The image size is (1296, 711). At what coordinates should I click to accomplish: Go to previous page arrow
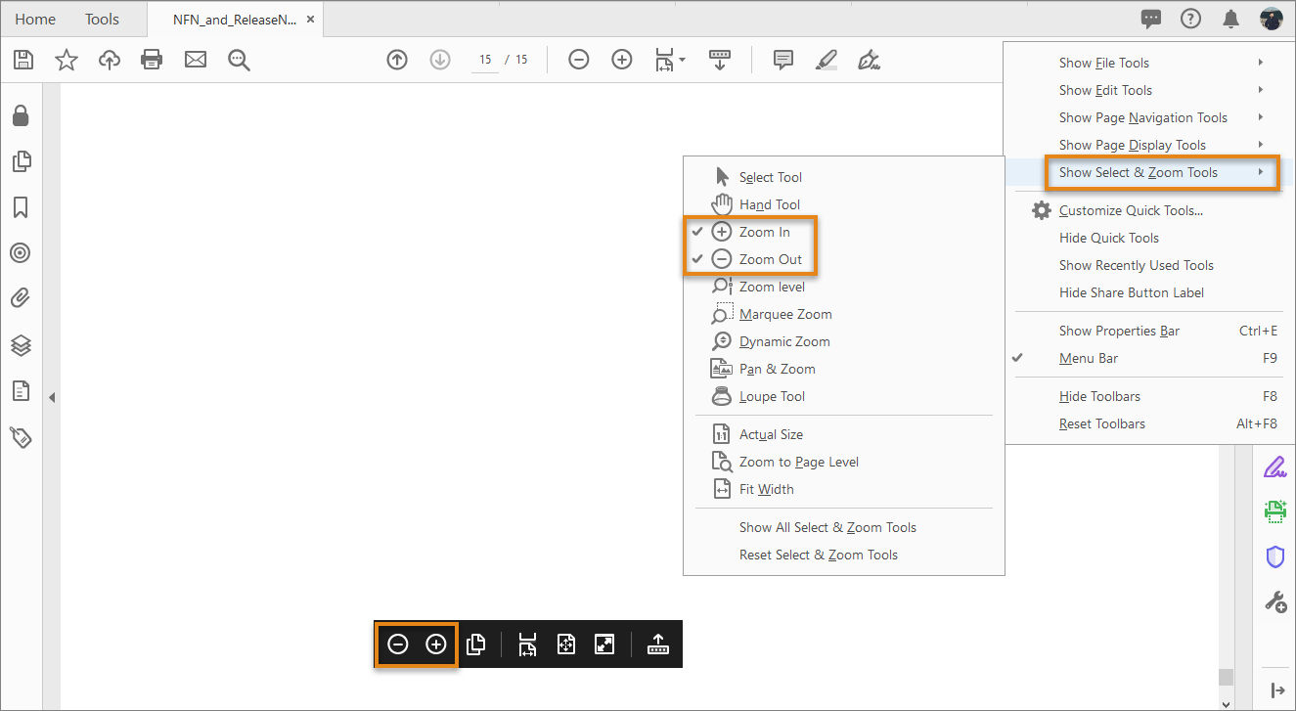pos(397,60)
